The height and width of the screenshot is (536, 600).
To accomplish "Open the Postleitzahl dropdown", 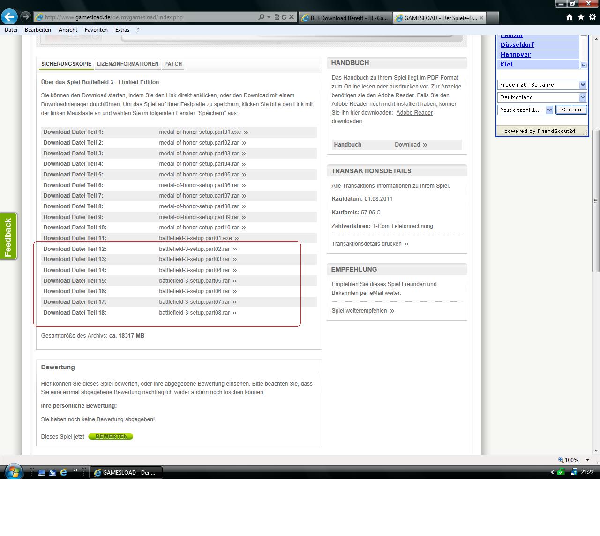I will (525, 110).
